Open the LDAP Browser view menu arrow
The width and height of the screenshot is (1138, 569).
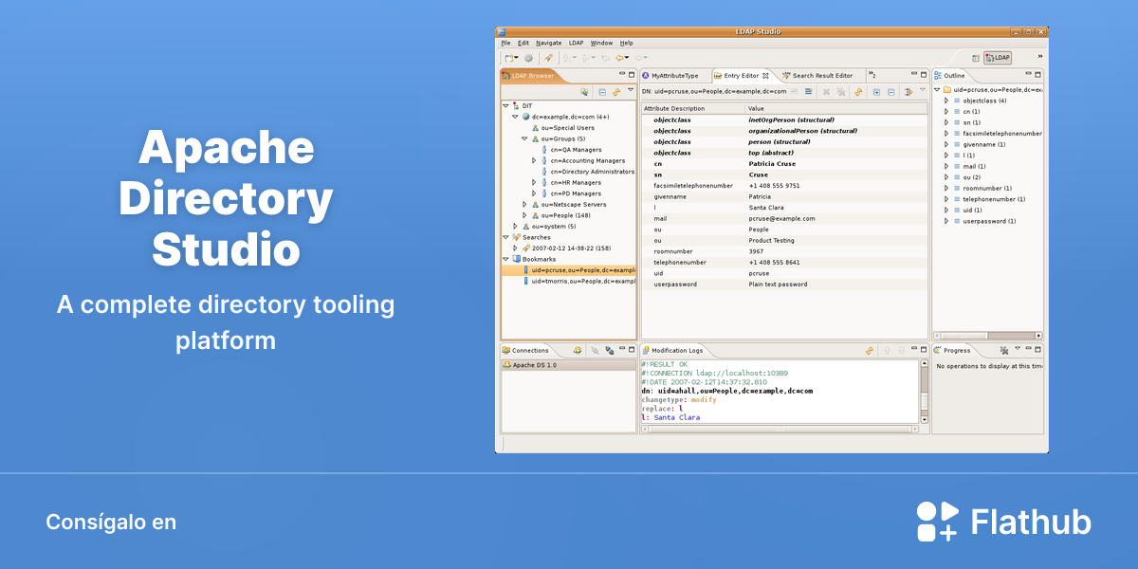coord(631,90)
